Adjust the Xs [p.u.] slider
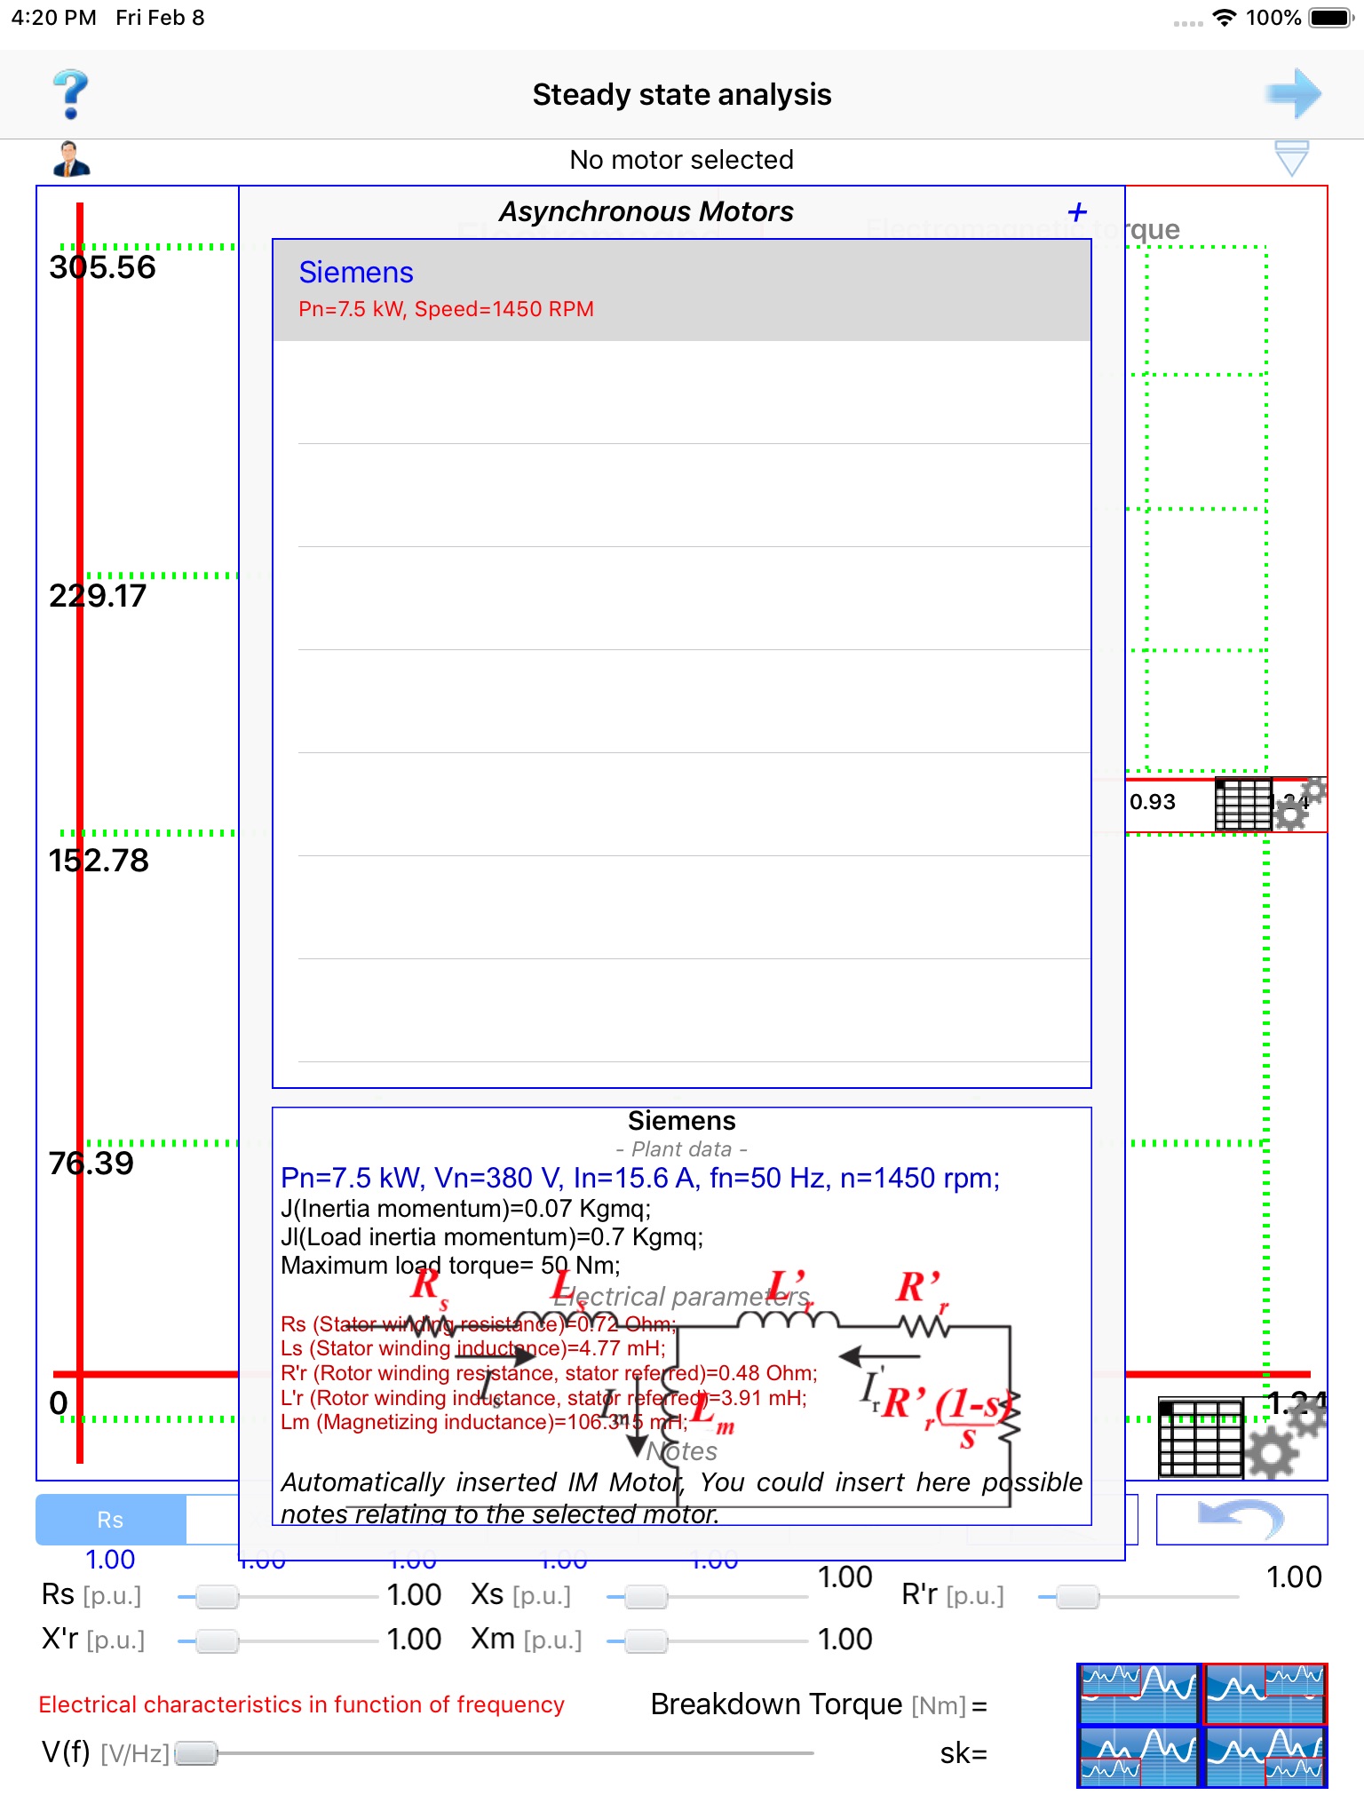The height and width of the screenshot is (1819, 1364). coord(707,1597)
